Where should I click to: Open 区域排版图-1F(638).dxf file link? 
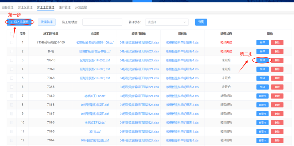(x=95, y=60)
